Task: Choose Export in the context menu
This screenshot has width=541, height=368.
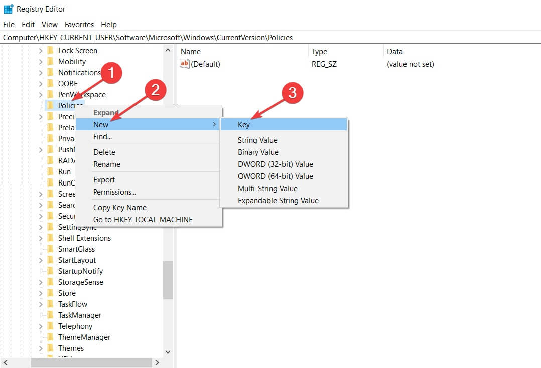Action: (149, 180)
